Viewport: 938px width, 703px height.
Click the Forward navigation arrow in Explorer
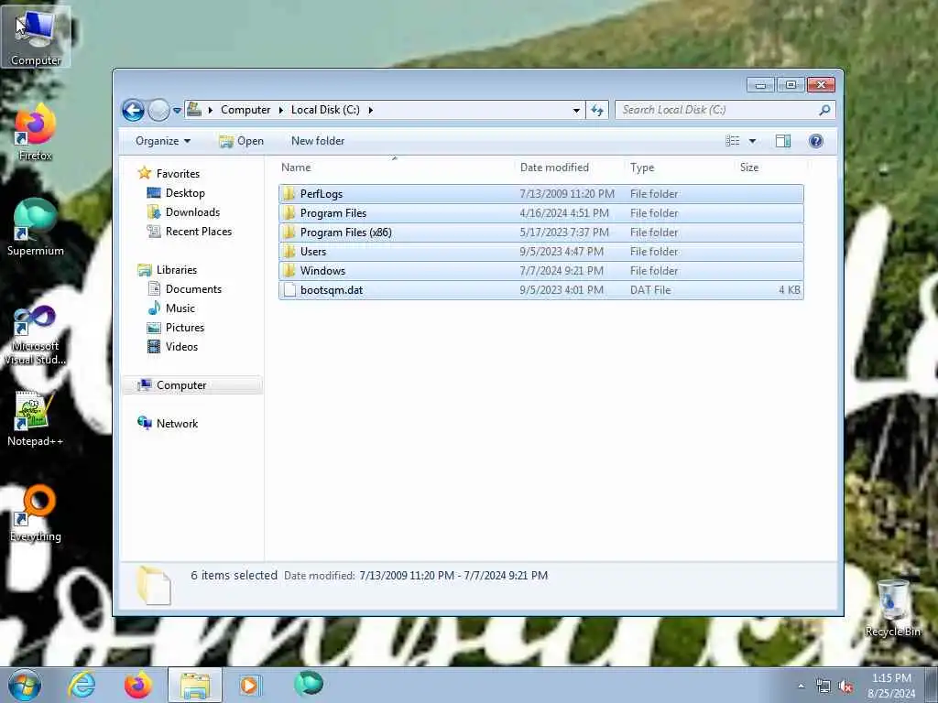158,110
